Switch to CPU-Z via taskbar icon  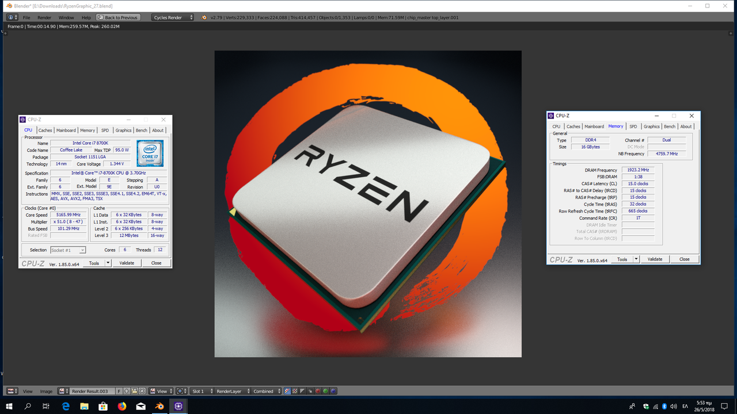[x=178, y=406]
